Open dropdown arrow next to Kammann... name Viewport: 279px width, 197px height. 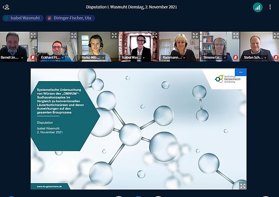(x=185, y=58)
